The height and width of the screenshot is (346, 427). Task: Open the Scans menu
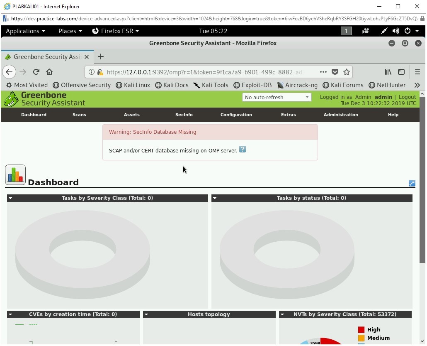click(x=79, y=115)
